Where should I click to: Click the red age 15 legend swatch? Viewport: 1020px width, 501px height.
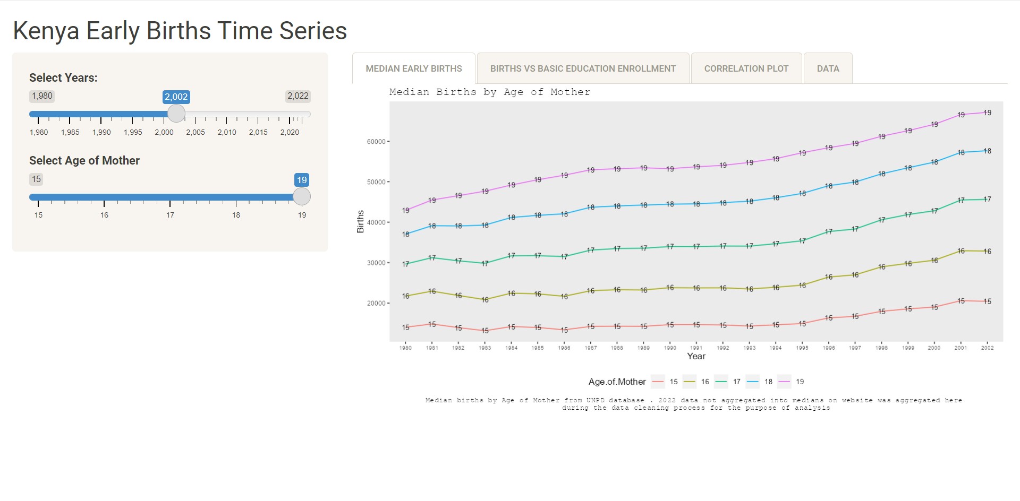point(658,382)
